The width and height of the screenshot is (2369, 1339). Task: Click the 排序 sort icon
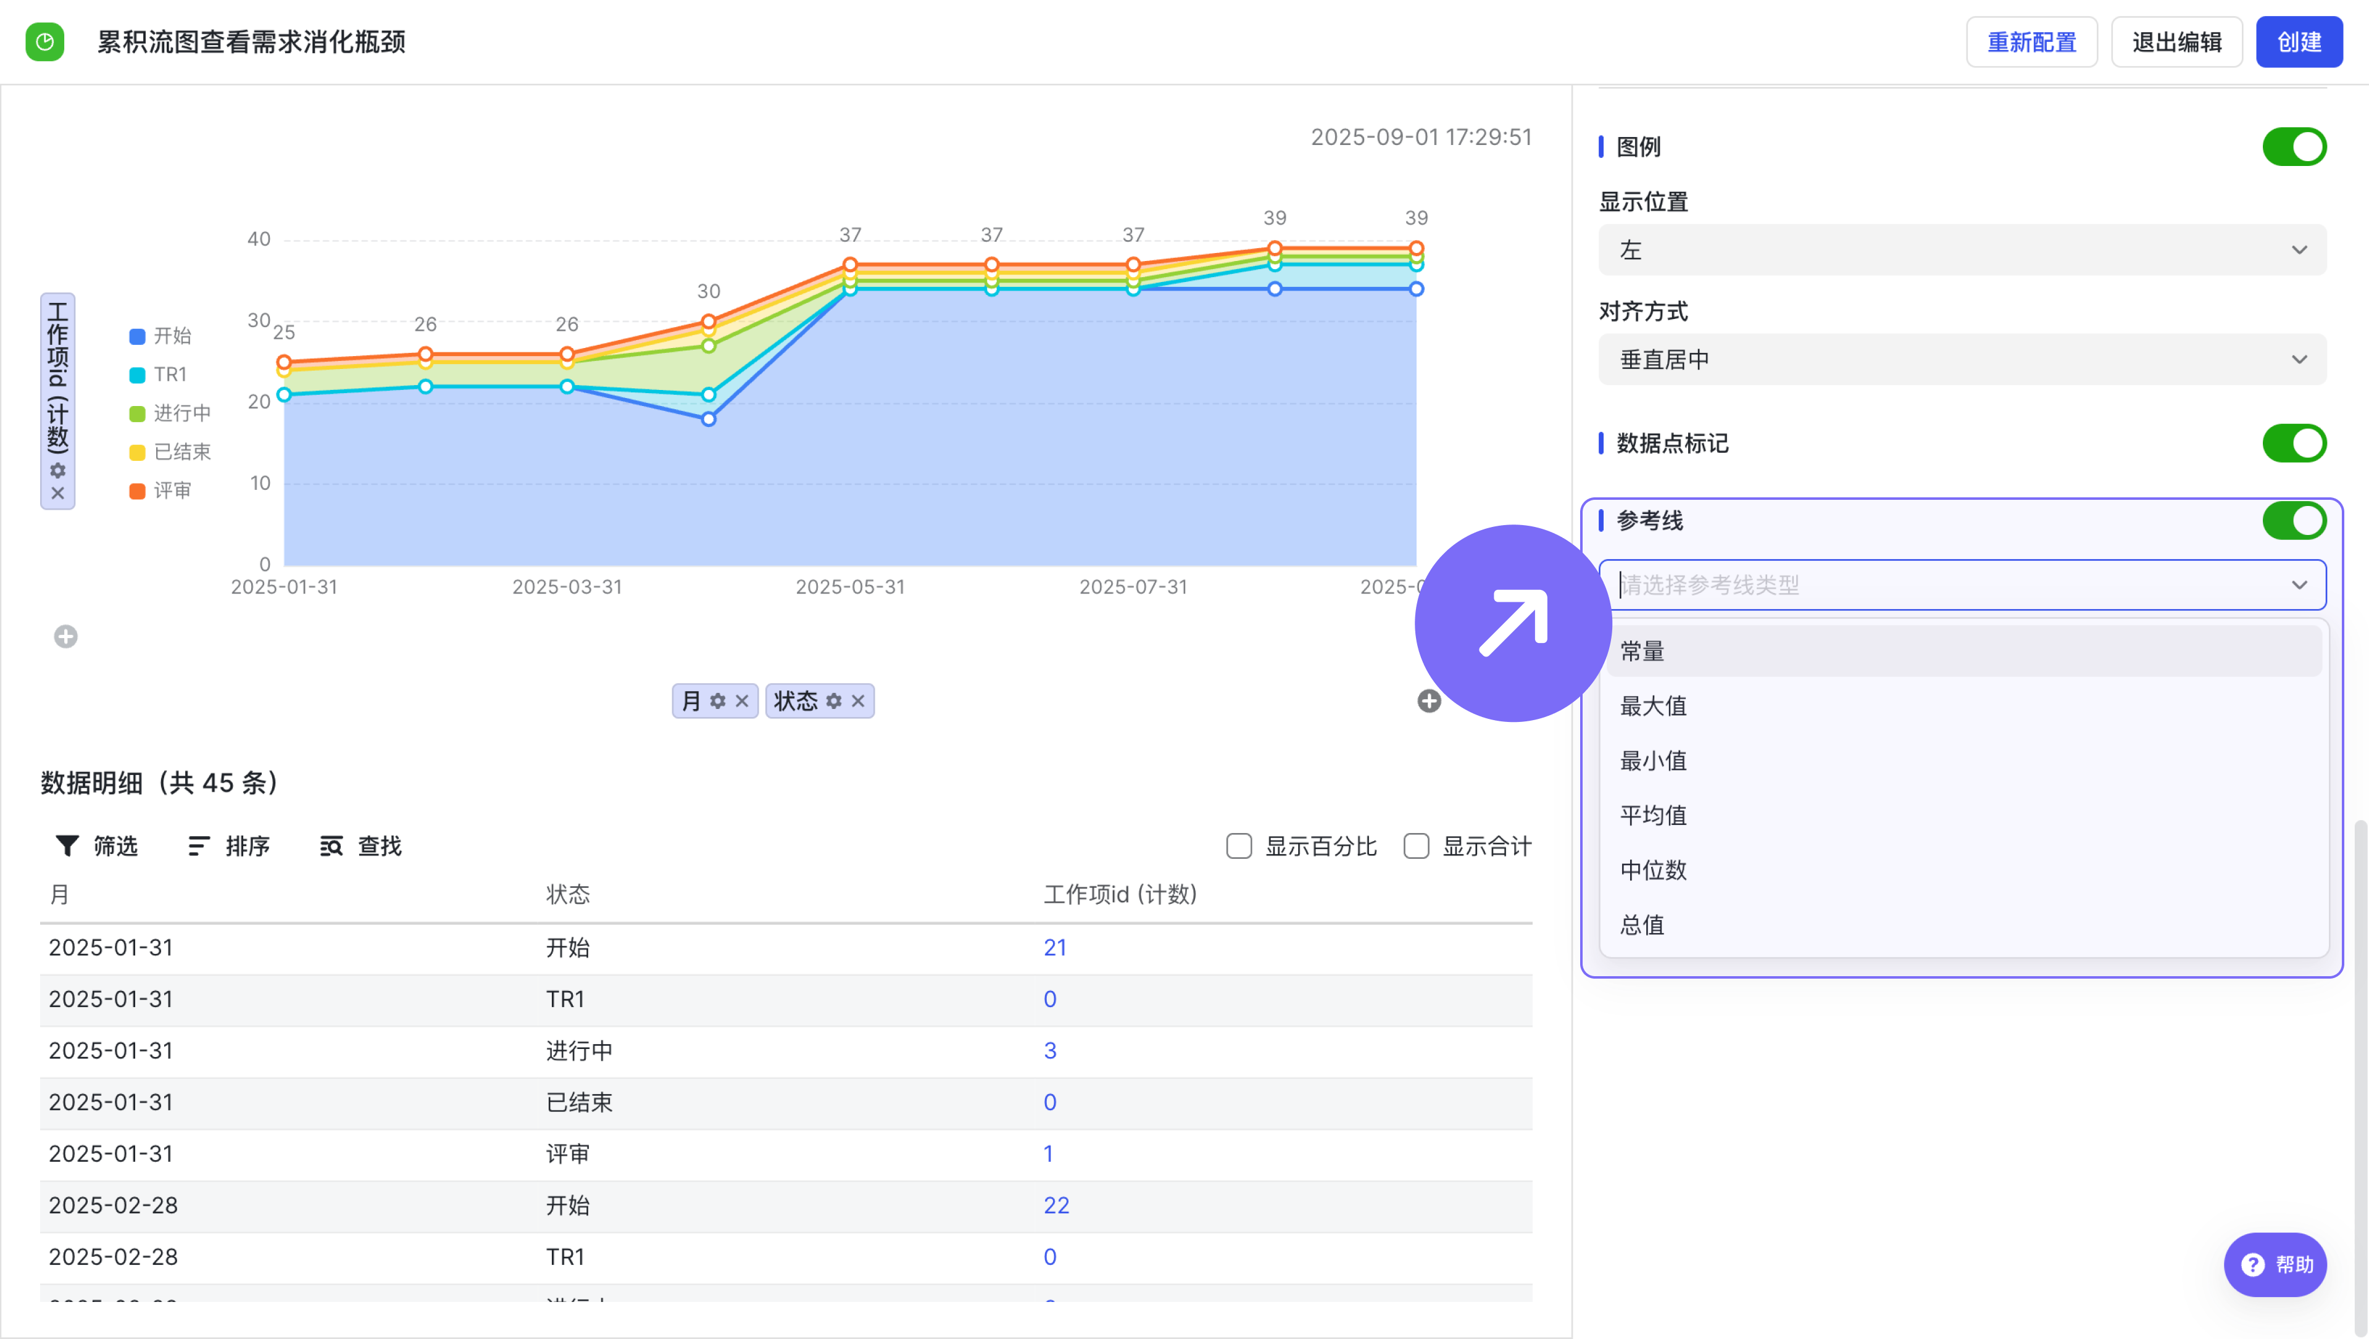(x=199, y=845)
